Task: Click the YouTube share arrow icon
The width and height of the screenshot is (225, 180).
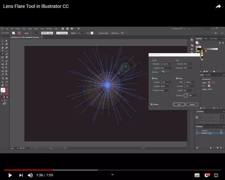Action: (x=218, y=7)
